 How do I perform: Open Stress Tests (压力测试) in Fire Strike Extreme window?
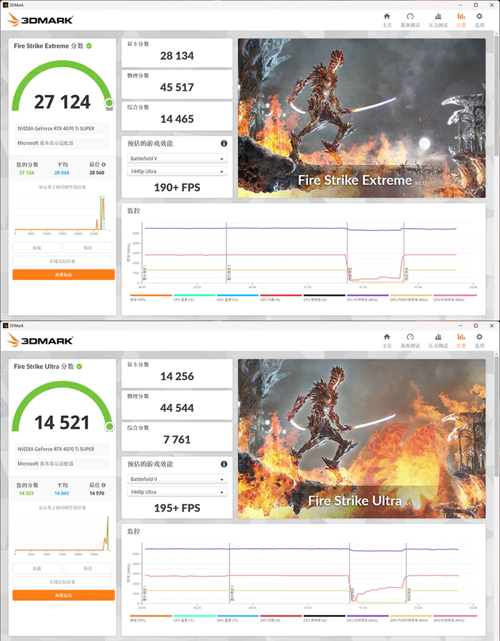[x=438, y=19]
